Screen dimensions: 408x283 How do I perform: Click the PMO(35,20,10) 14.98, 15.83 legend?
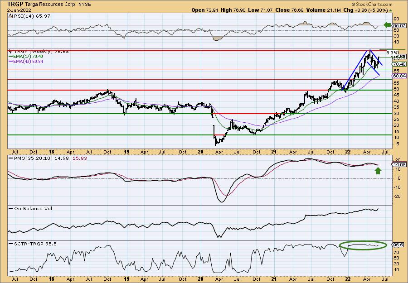[48, 158]
